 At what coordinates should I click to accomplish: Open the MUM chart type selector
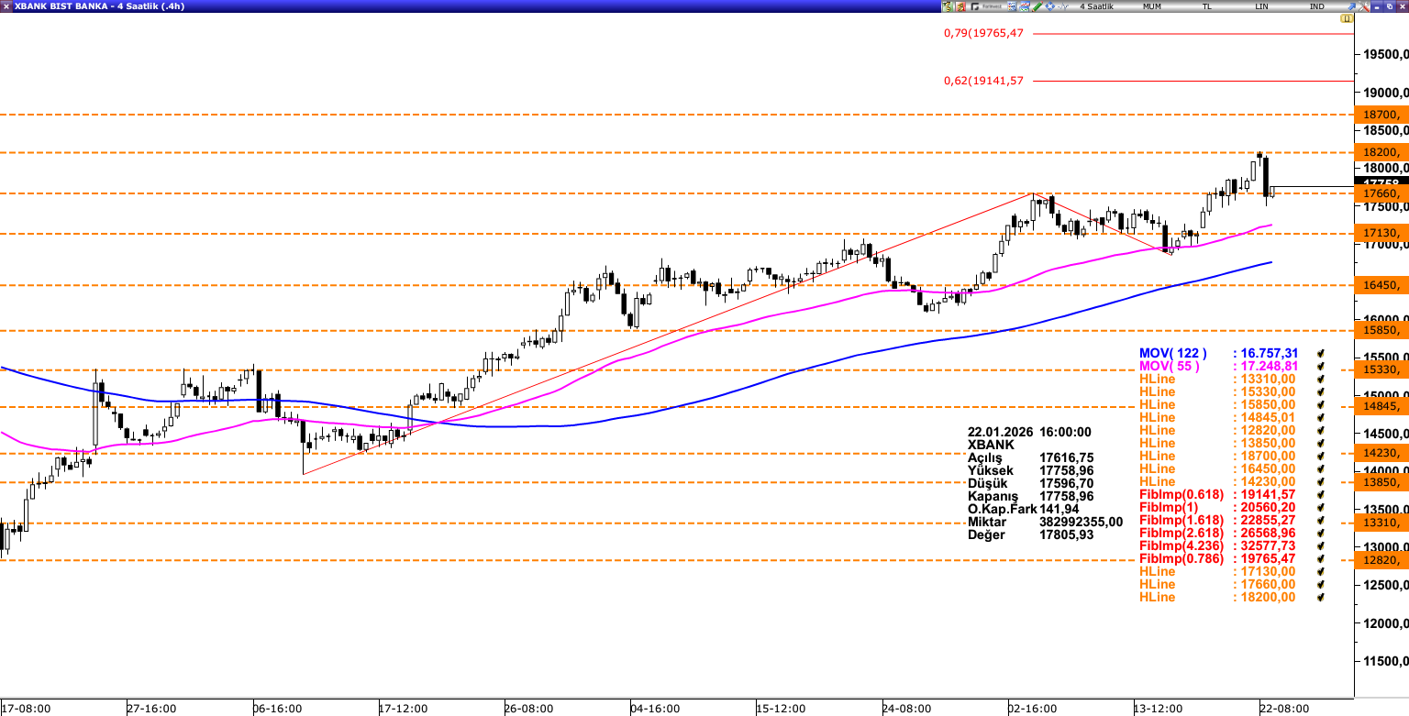1151,6
